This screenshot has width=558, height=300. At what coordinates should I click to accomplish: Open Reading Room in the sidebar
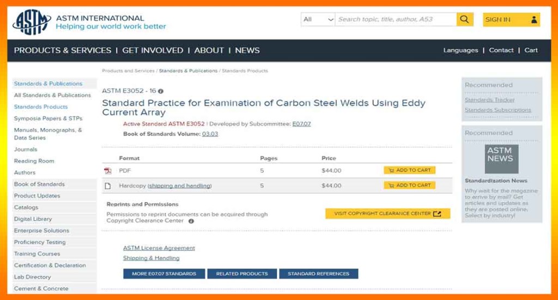34,161
